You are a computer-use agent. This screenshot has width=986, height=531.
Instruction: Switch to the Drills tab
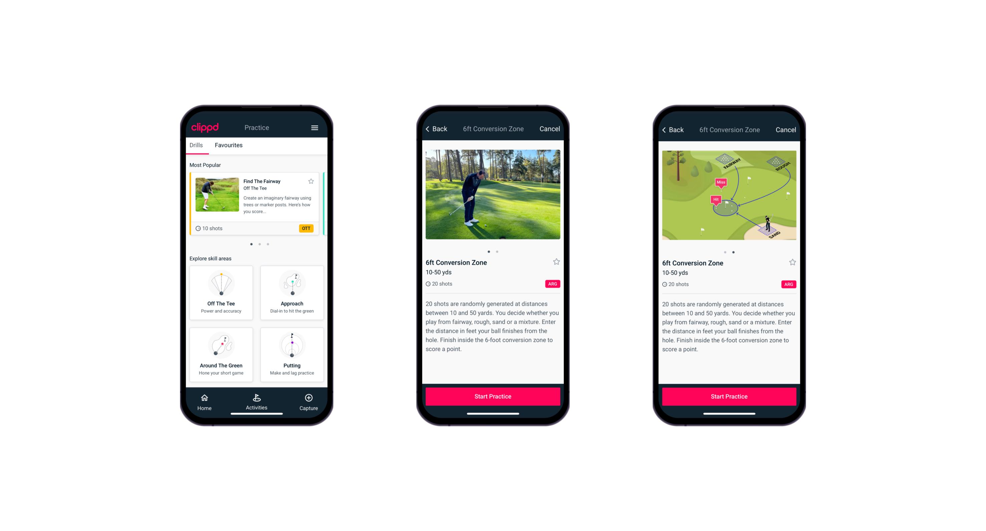197,145
